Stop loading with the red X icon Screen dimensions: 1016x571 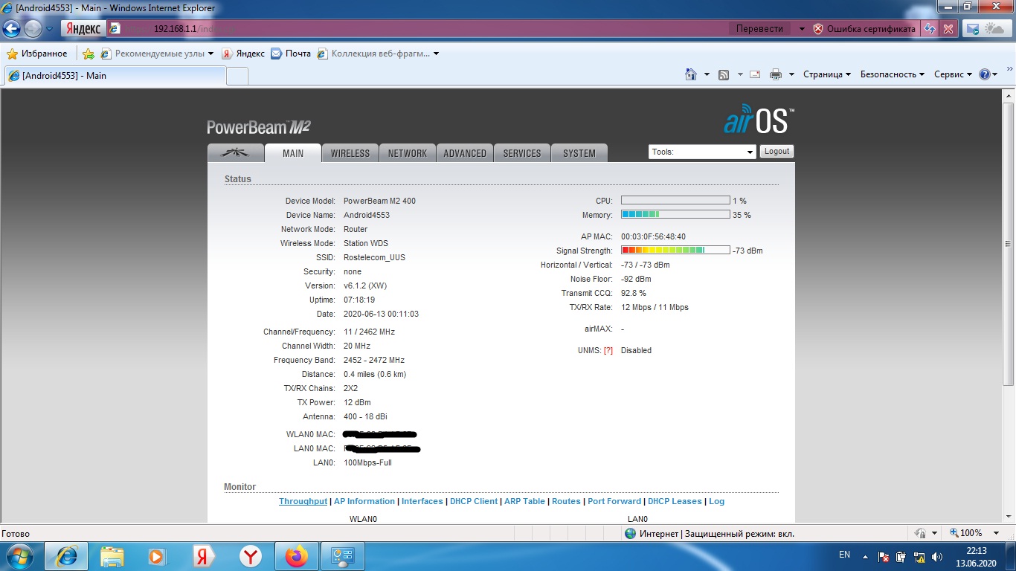click(x=948, y=29)
